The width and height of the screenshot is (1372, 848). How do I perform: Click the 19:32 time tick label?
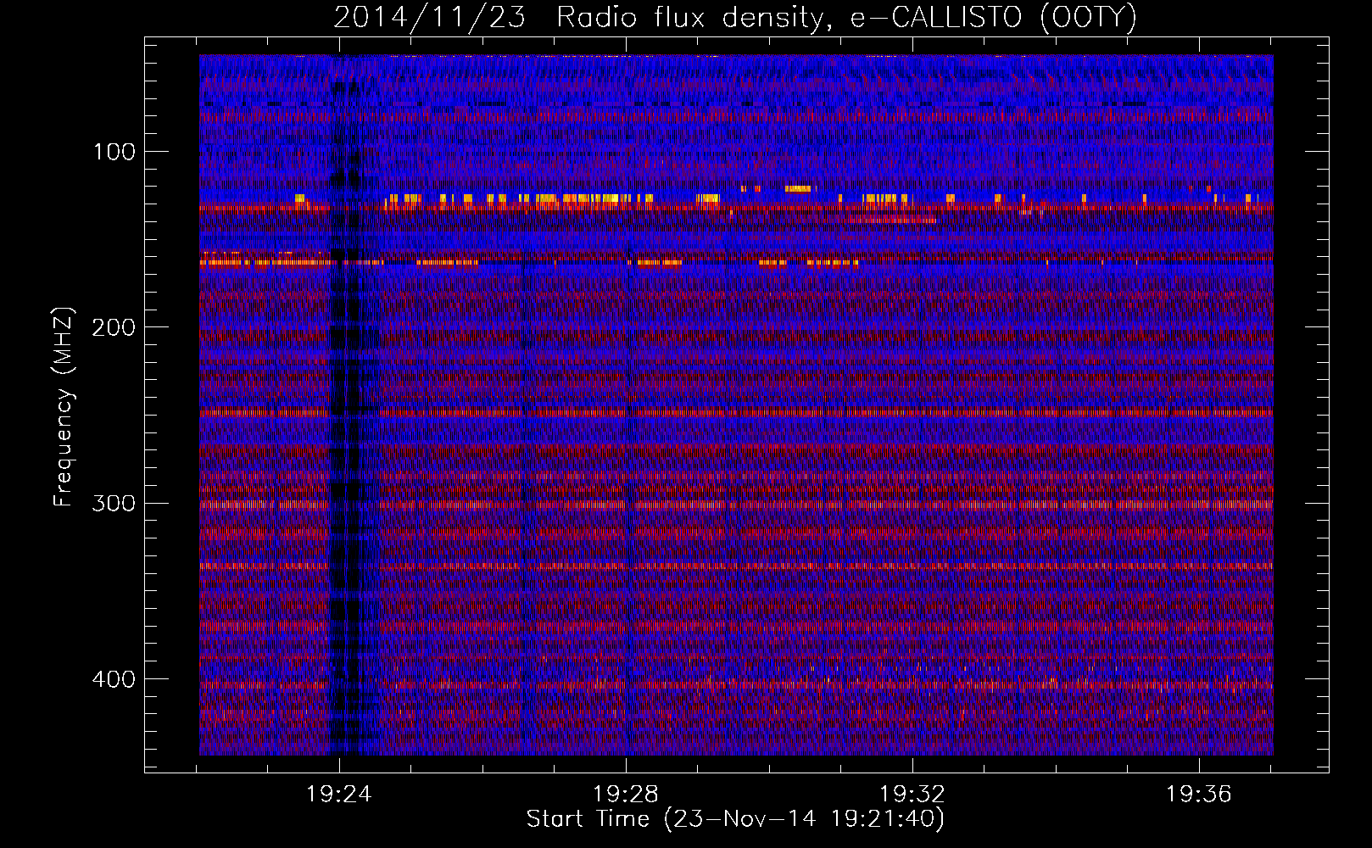click(x=912, y=795)
